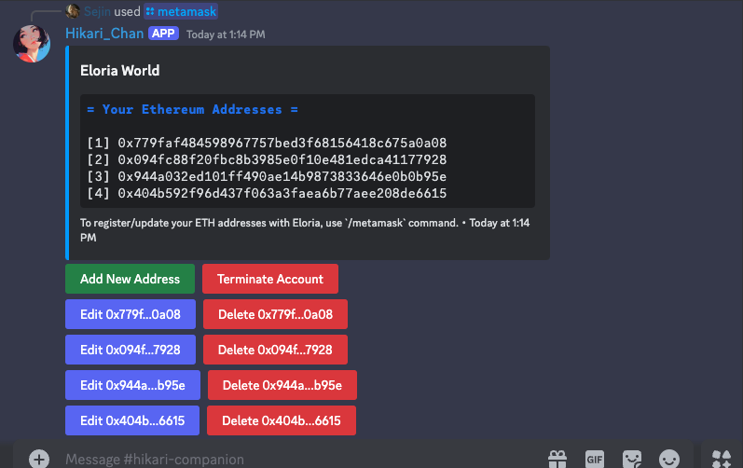Click the Your Ethereum Addresses heading
Viewport: 743px width, 468px height.
pyautogui.click(x=192, y=109)
